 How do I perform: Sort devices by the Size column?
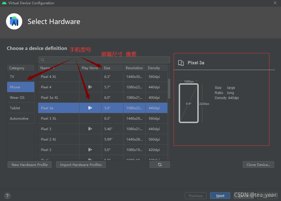point(107,68)
